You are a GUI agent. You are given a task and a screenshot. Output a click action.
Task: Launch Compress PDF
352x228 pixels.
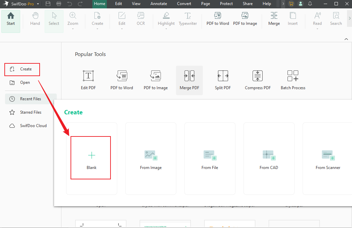(258, 79)
